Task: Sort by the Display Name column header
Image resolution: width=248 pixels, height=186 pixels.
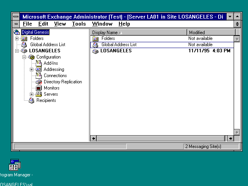Action: 139,33
